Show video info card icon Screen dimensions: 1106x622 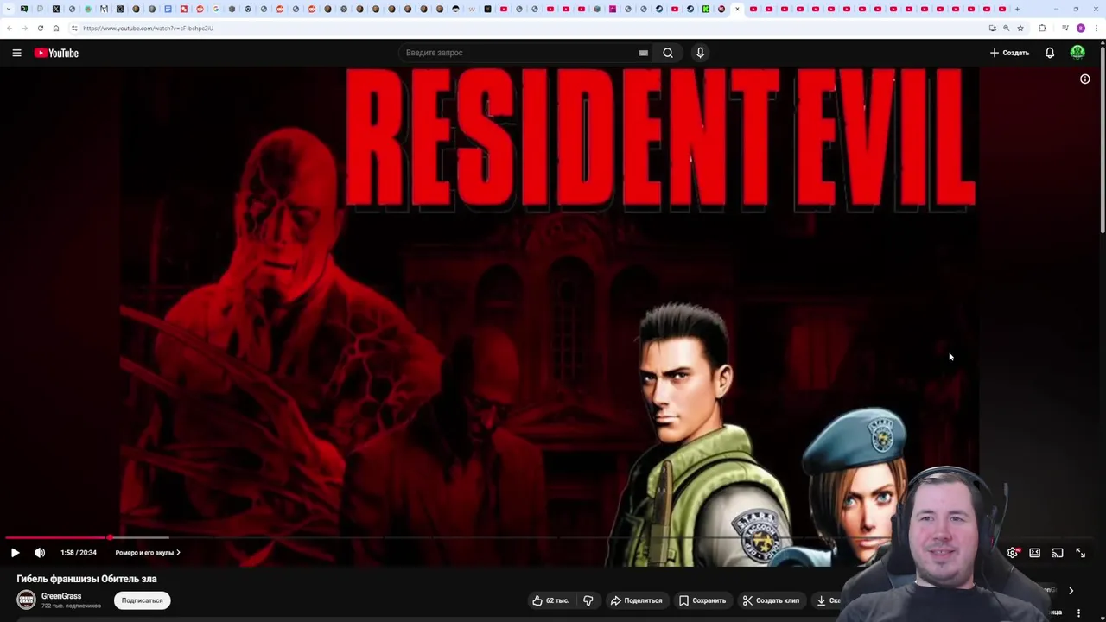tap(1085, 79)
